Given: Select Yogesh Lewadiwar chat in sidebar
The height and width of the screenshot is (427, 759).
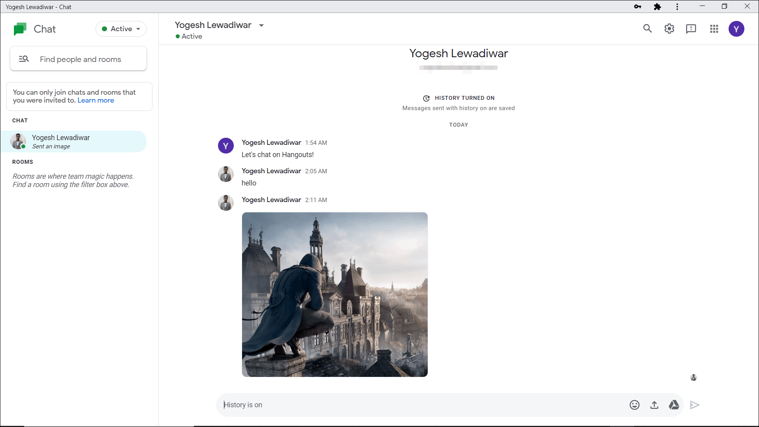Looking at the screenshot, I should (73, 141).
